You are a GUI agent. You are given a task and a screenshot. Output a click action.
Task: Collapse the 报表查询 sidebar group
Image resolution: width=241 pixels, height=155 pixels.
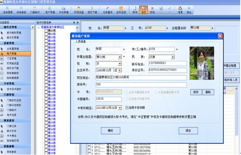click(x=2, y=120)
